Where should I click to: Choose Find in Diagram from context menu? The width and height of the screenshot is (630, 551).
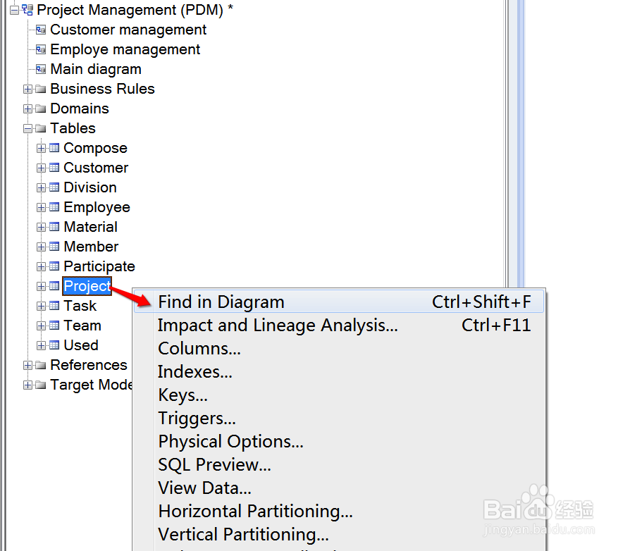pyautogui.click(x=339, y=302)
